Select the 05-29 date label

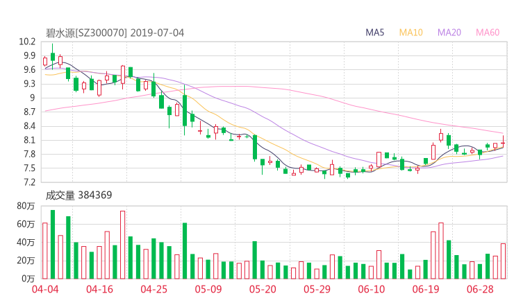317,290
